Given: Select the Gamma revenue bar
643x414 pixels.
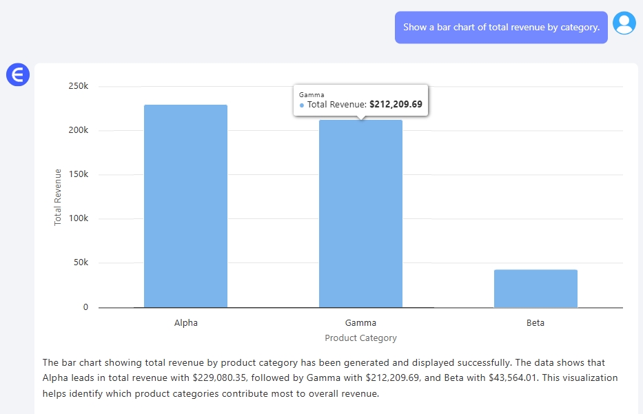Looking at the screenshot, I should [360, 214].
